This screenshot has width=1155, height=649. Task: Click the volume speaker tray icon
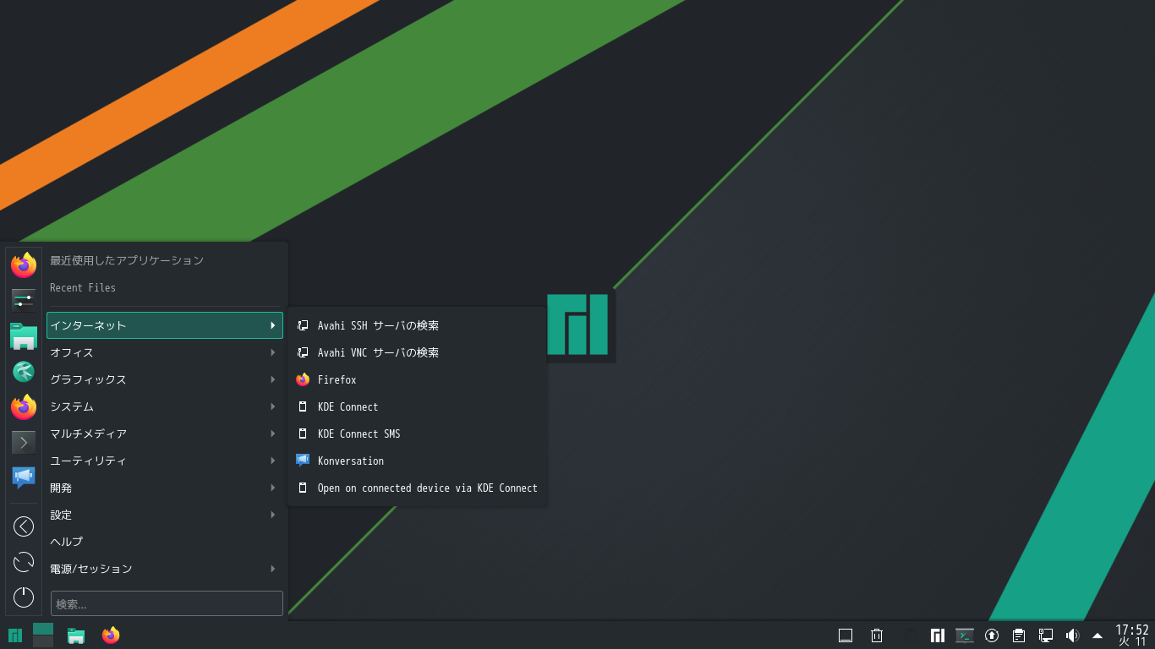pos(1072,635)
